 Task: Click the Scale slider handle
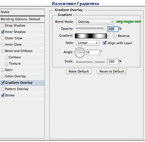(94, 62)
